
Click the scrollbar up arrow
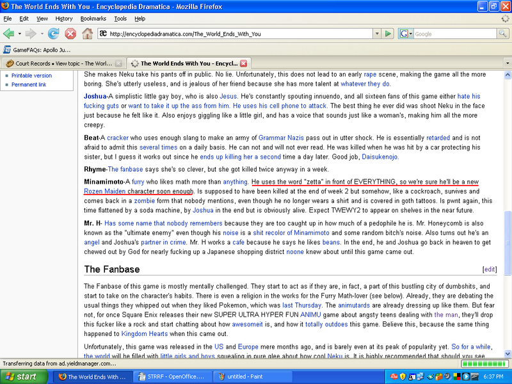(508, 75)
